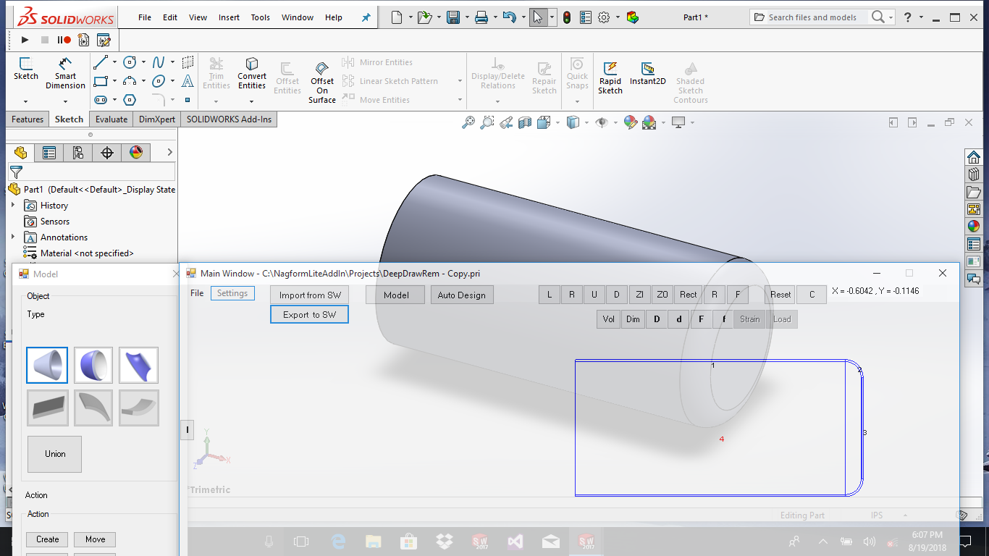Switch to the Evaluate tab
The width and height of the screenshot is (989, 556).
point(111,119)
